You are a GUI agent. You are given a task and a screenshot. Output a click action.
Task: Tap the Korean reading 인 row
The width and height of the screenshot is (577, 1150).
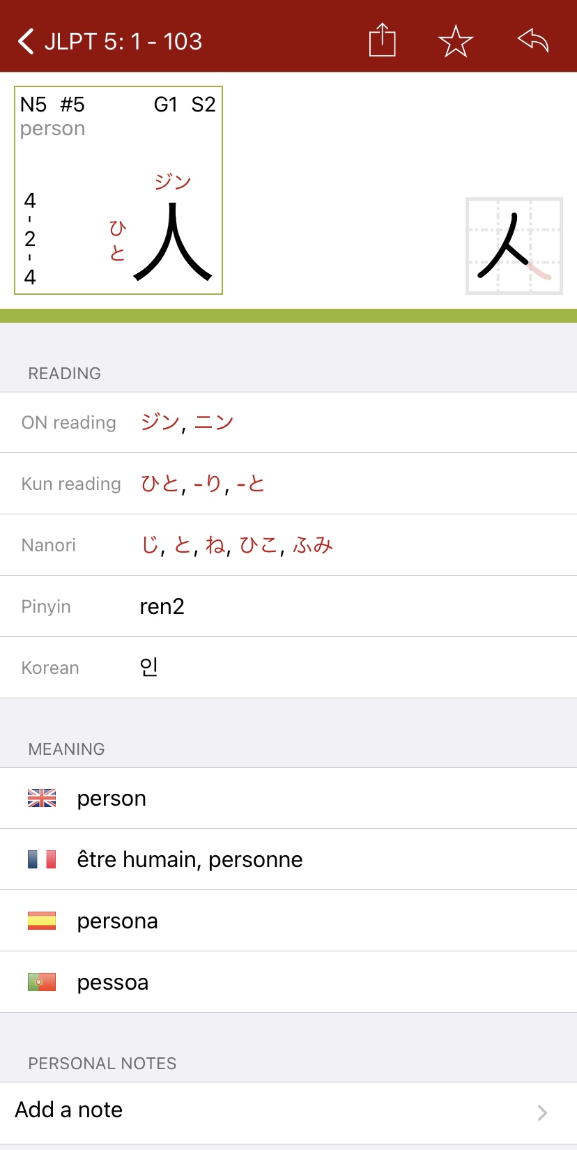click(288, 668)
